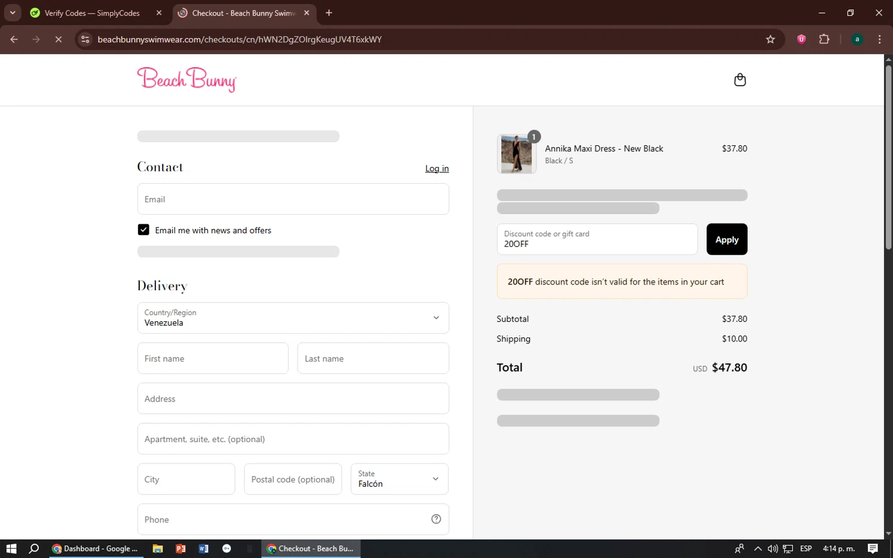
Task: Open the tab search dropdown arrow
Action: tap(13, 12)
